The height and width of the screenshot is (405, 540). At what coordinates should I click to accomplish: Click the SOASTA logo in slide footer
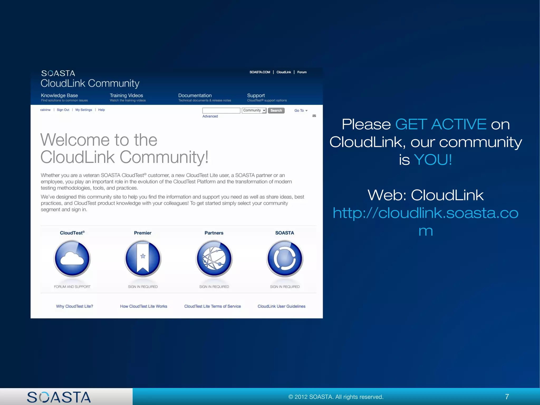[59, 397]
